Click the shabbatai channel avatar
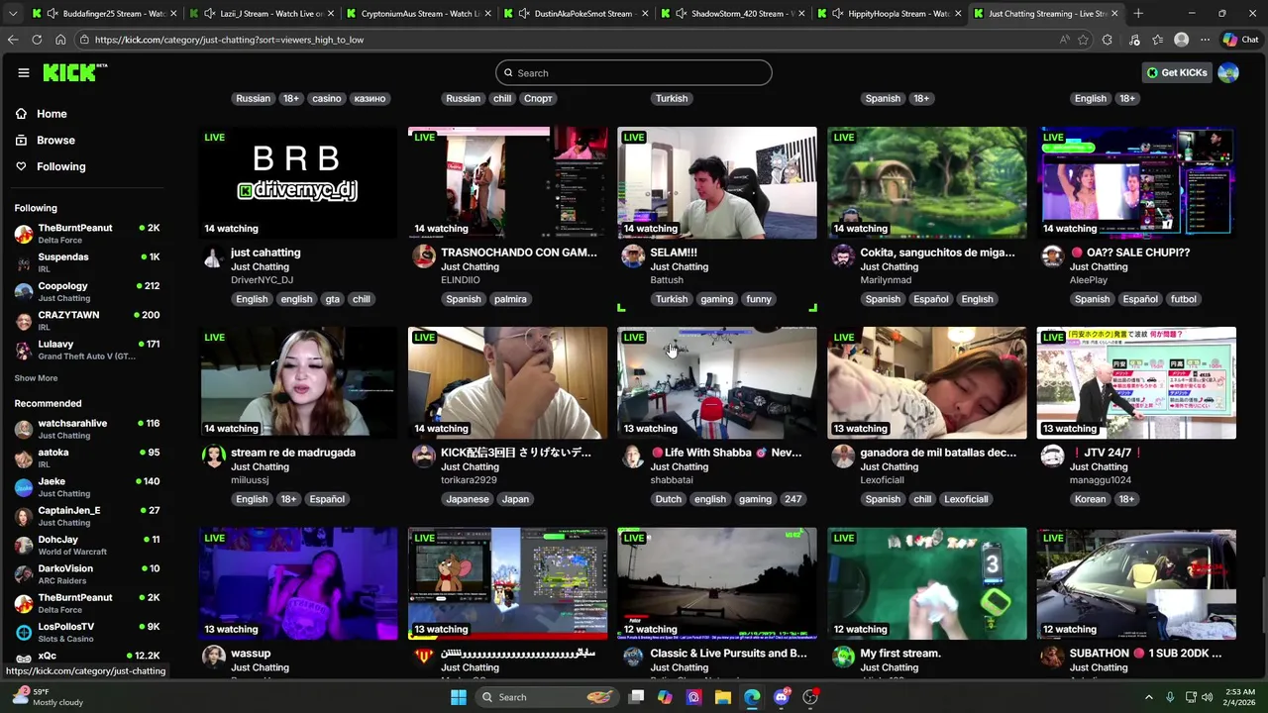The height and width of the screenshot is (713, 1268). [633, 458]
